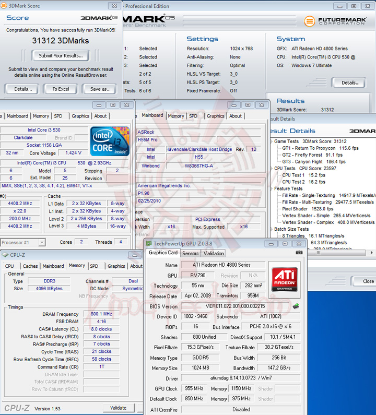Screen dimensions: 376x415
Task: Minimize the CPU-Z Memory window
Action: (135, 255)
